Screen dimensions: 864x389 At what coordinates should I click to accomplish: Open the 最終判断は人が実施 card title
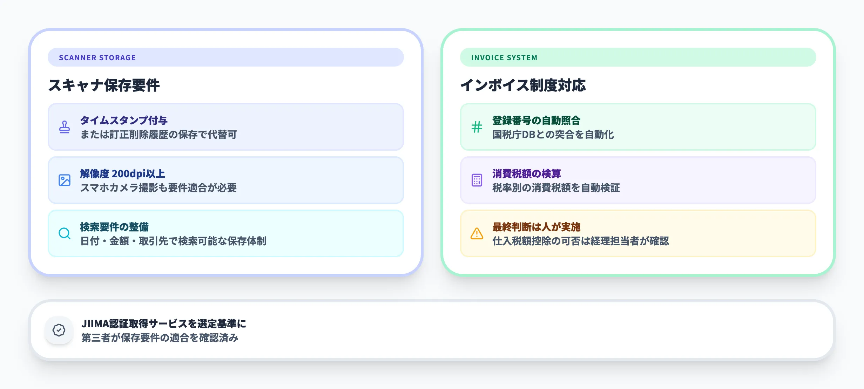(536, 227)
